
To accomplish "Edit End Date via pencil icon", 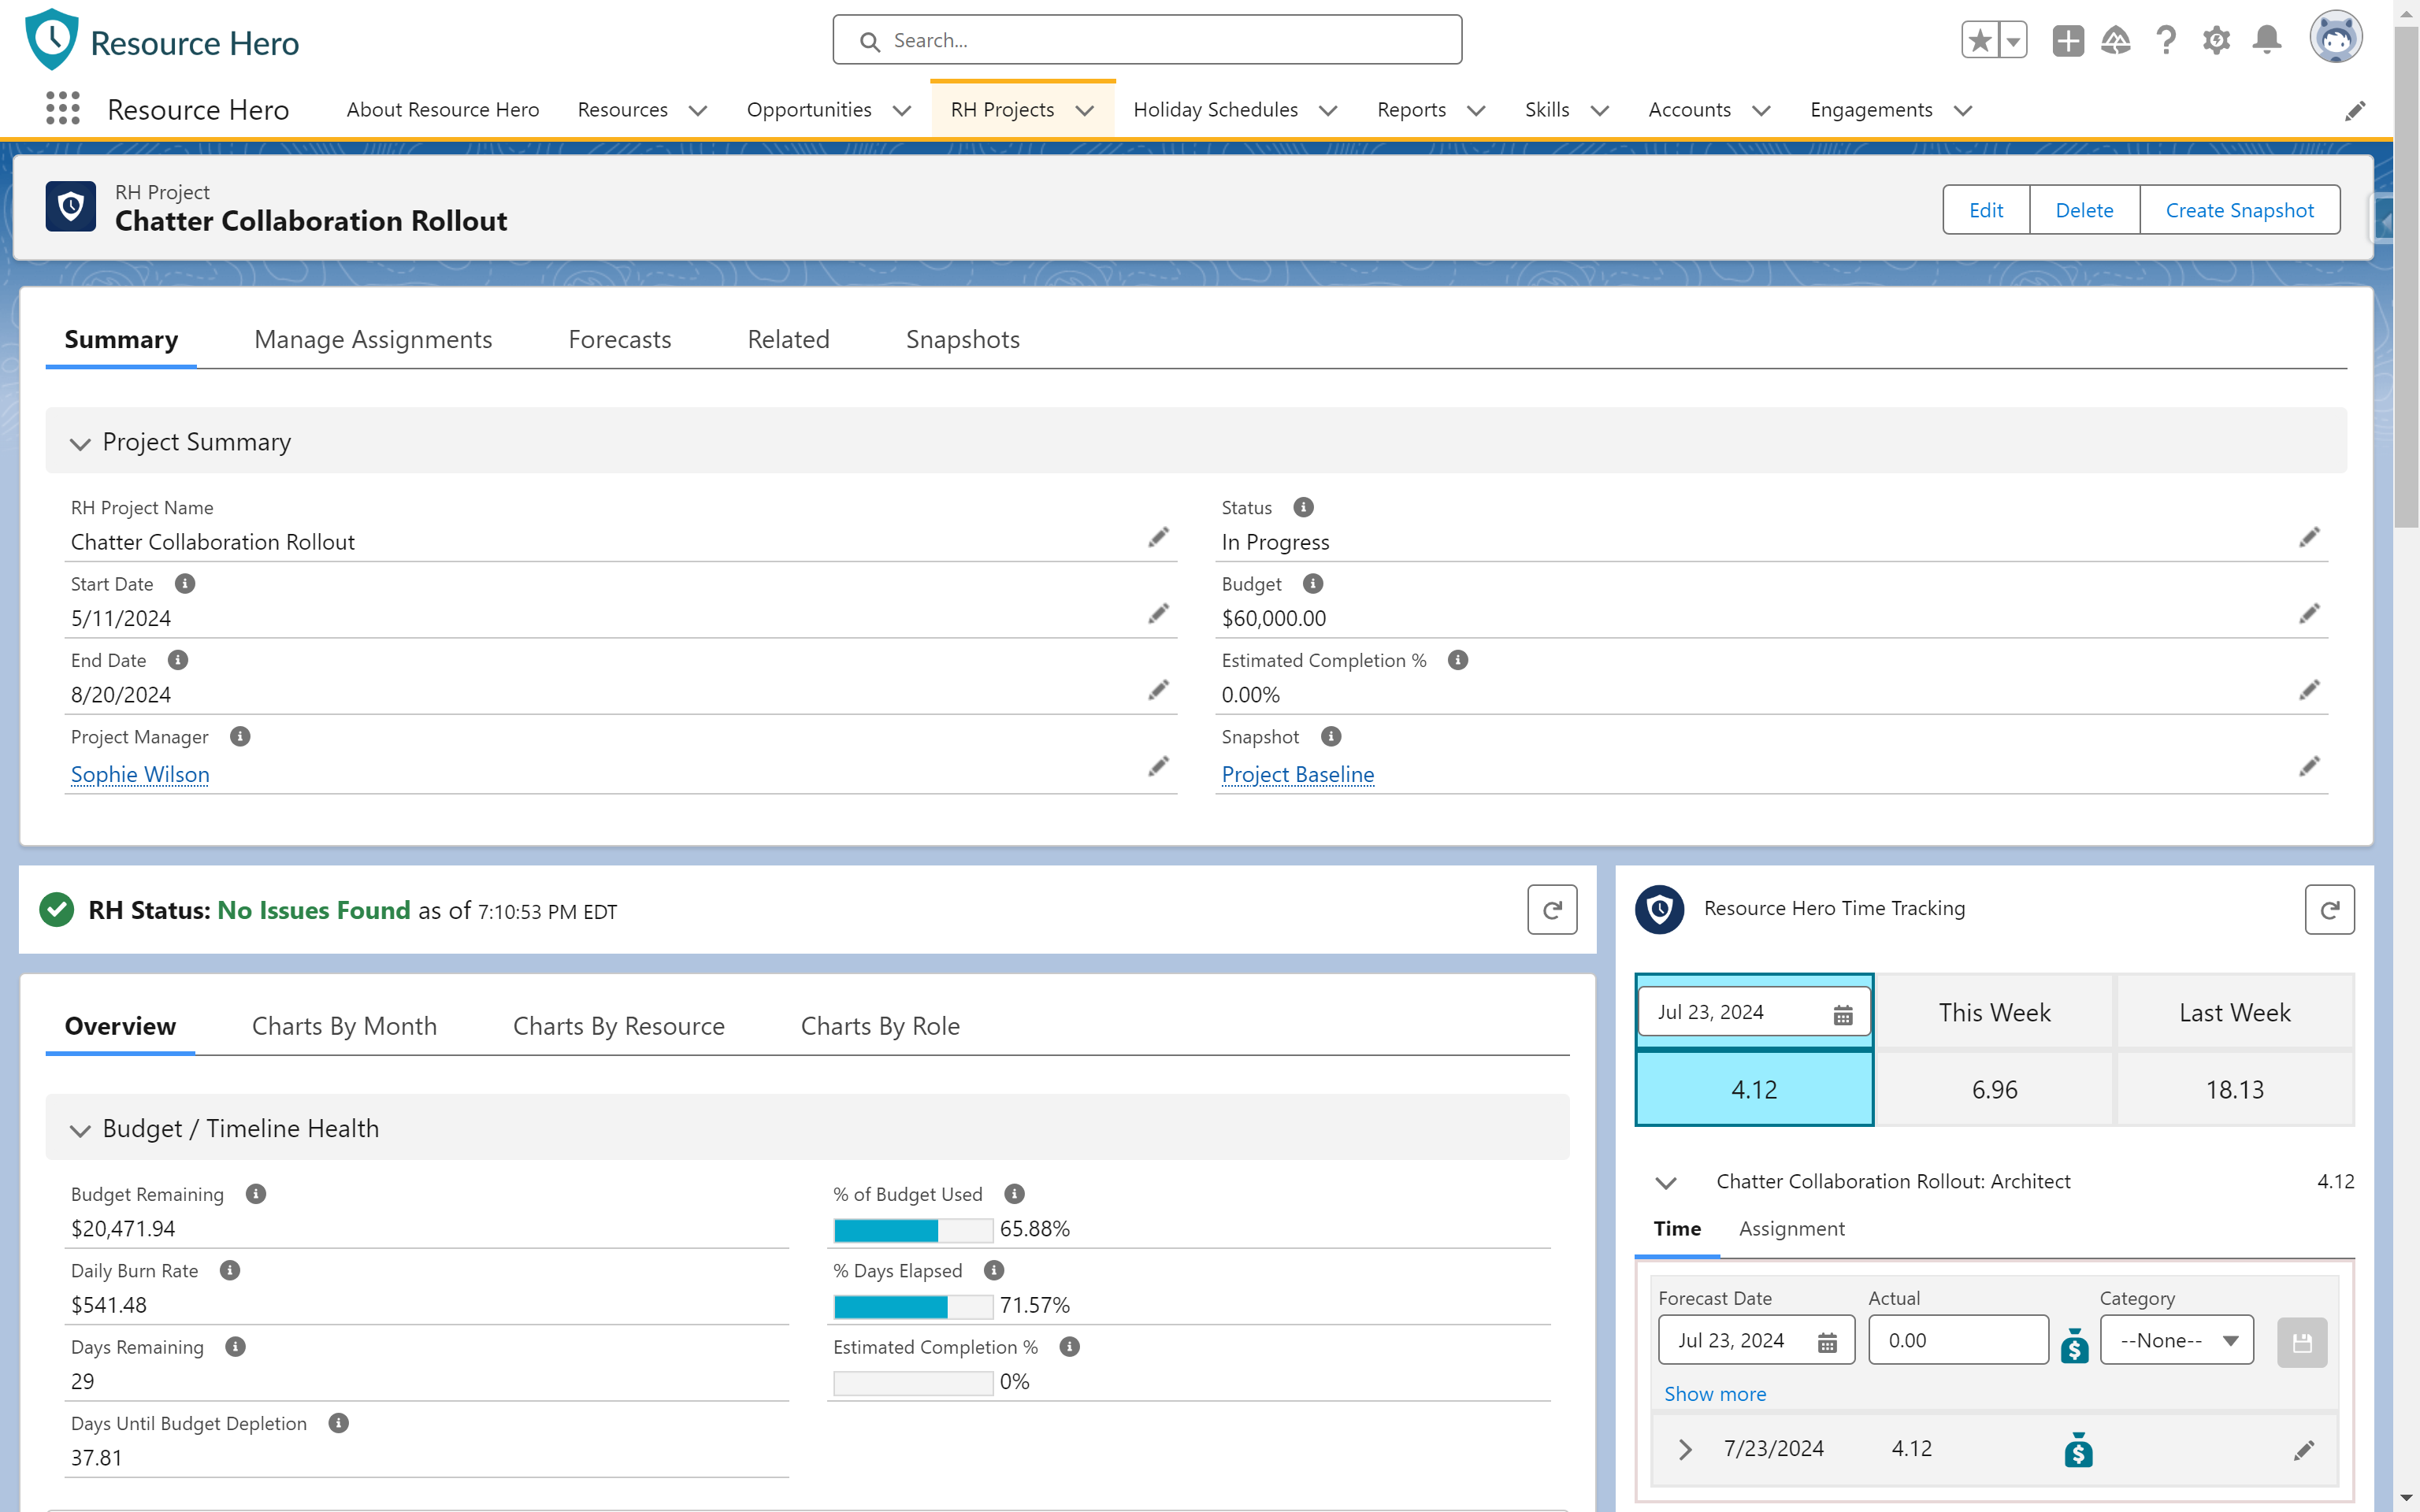I will pos(1158,690).
